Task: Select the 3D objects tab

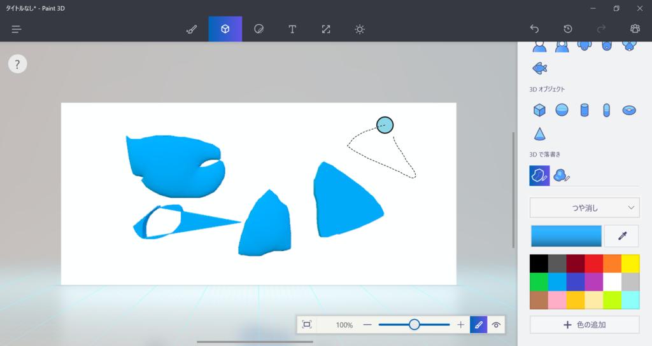Action: (225, 29)
